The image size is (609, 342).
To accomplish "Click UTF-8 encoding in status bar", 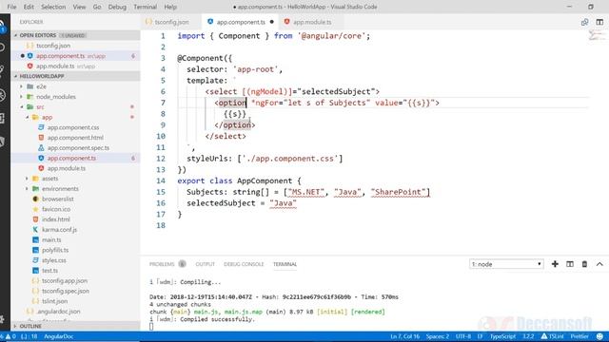I will [x=463, y=336].
